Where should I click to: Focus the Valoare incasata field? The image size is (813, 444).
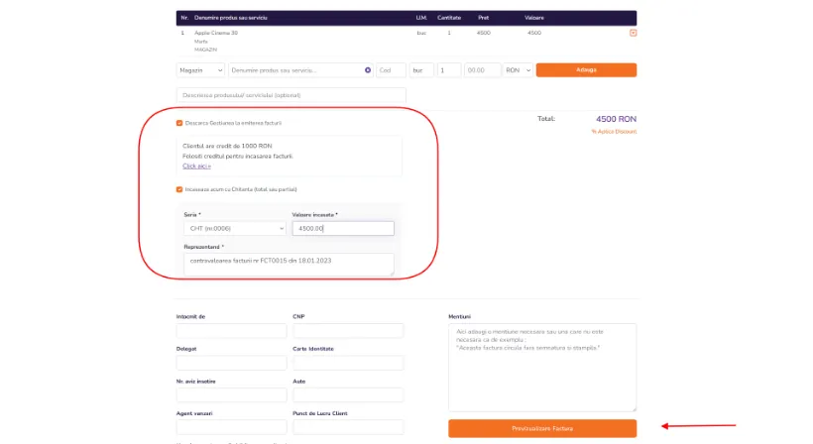click(343, 229)
